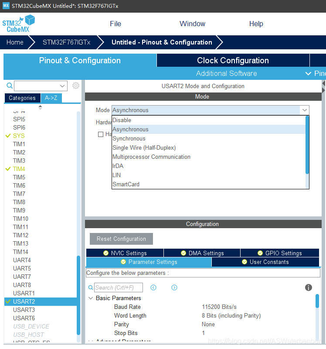
Task: Click the mode dropdown list scrollbar
Action: pyautogui.click(x=307, y=145)
